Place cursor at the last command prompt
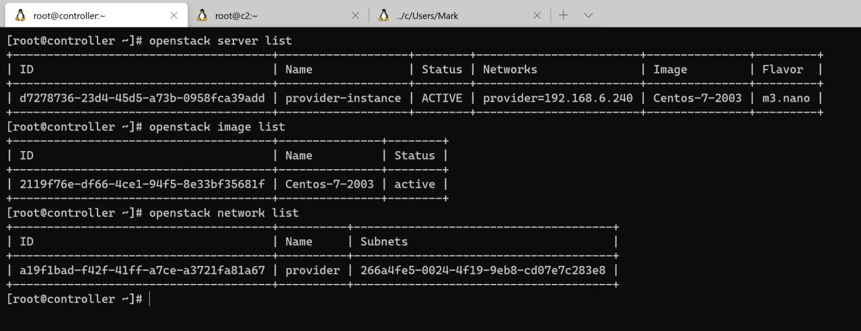861x331 pixels. click(x=149, y=299)
